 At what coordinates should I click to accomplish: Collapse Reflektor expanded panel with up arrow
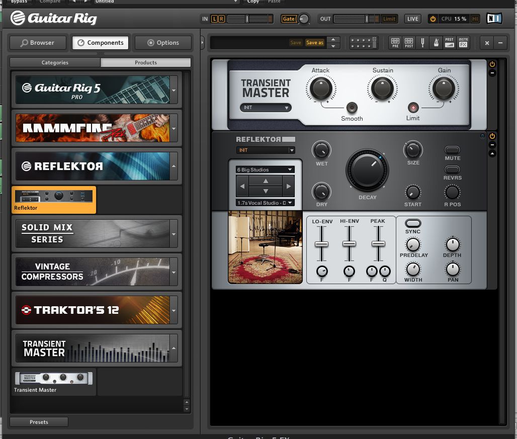[x=492, y=153]
